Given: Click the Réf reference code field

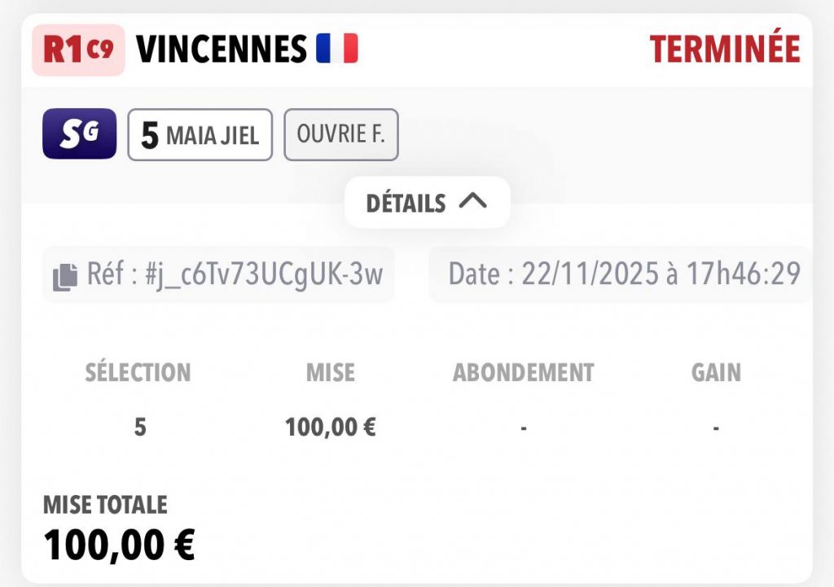Looking at the screenshot, I should 235,275.
